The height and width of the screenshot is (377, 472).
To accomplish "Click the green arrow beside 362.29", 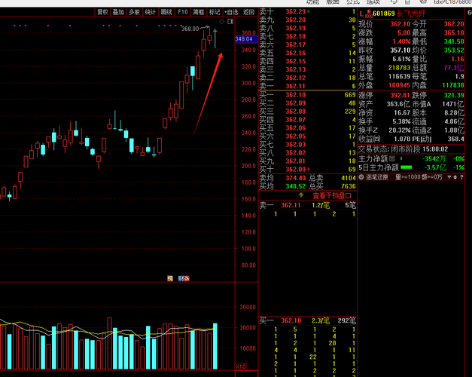I will click(x=308, y=11).
